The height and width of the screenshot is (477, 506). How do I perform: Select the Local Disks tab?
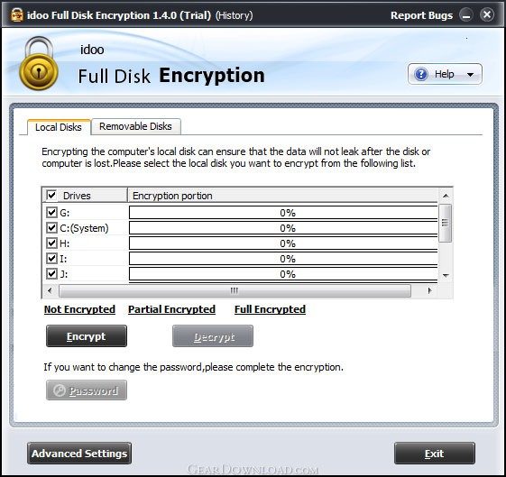[59, 127]
